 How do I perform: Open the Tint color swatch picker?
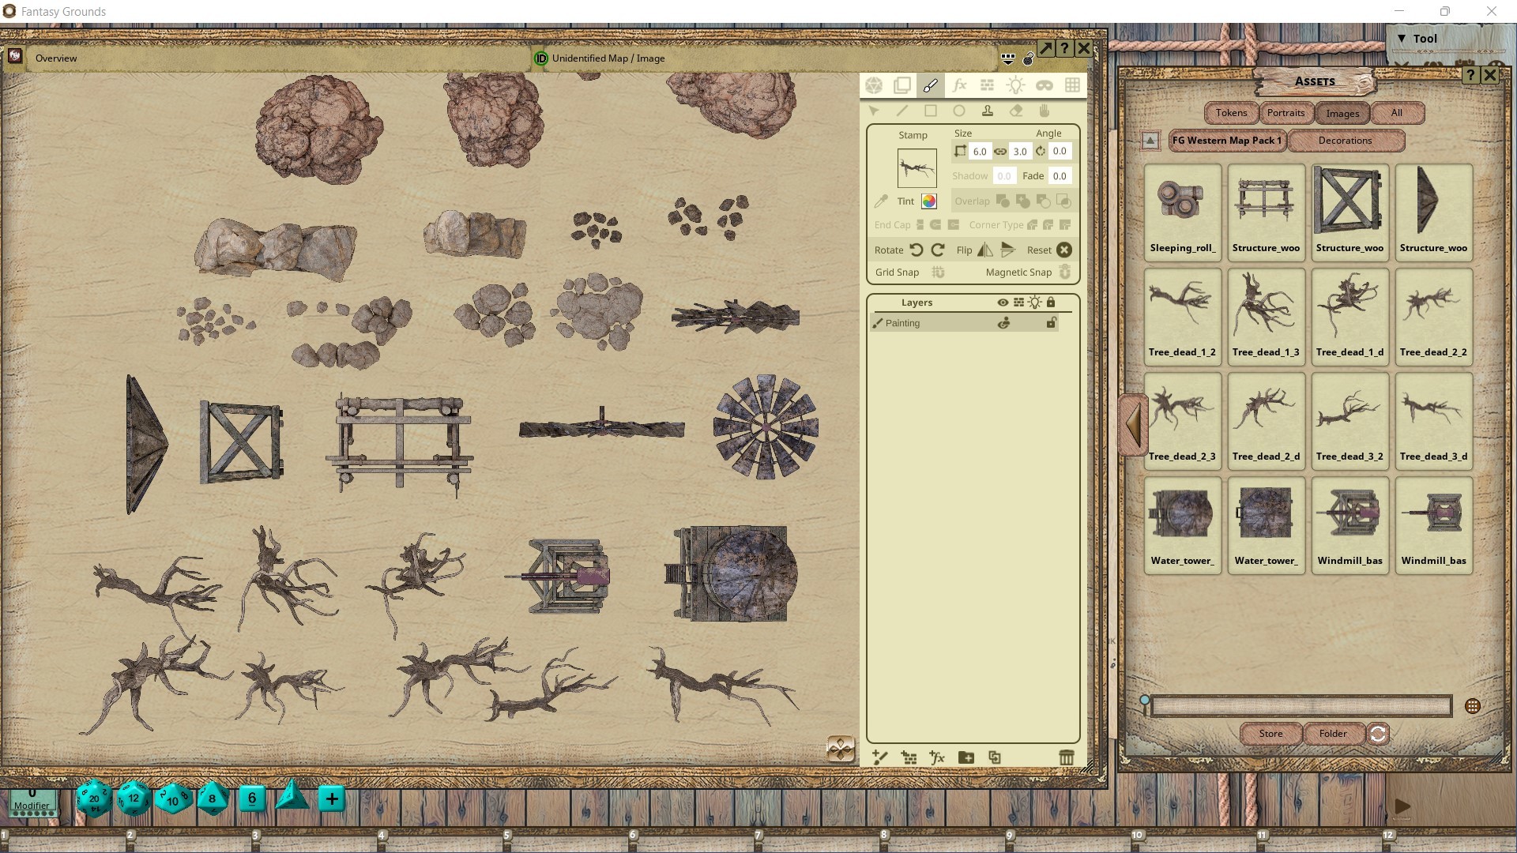tap(929, 201)
